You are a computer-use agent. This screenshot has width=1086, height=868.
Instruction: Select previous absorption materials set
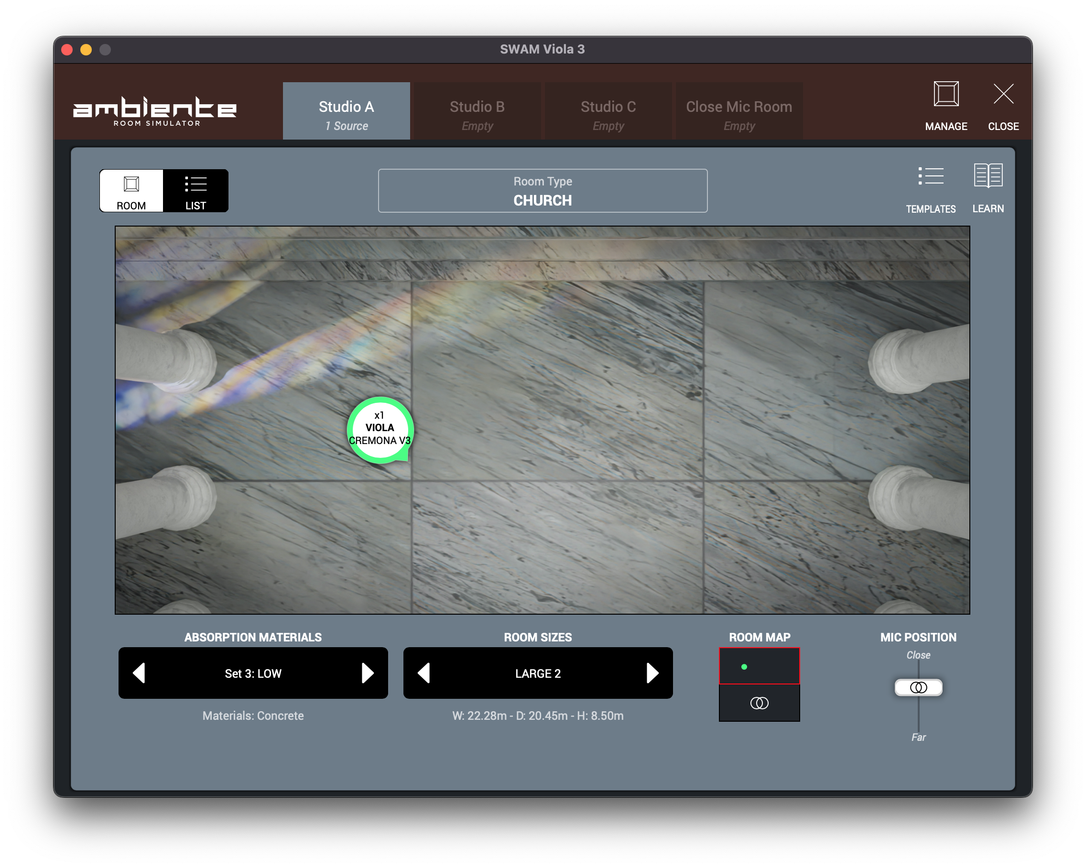139,673
